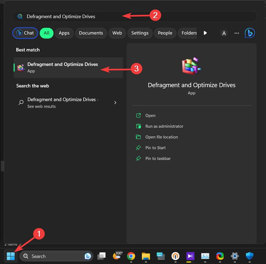The height and width of the screenshot is (264, 266).
Task: Click the large Defragment app icon in preview
Action: pyautogui.click(x=191, y=66)
